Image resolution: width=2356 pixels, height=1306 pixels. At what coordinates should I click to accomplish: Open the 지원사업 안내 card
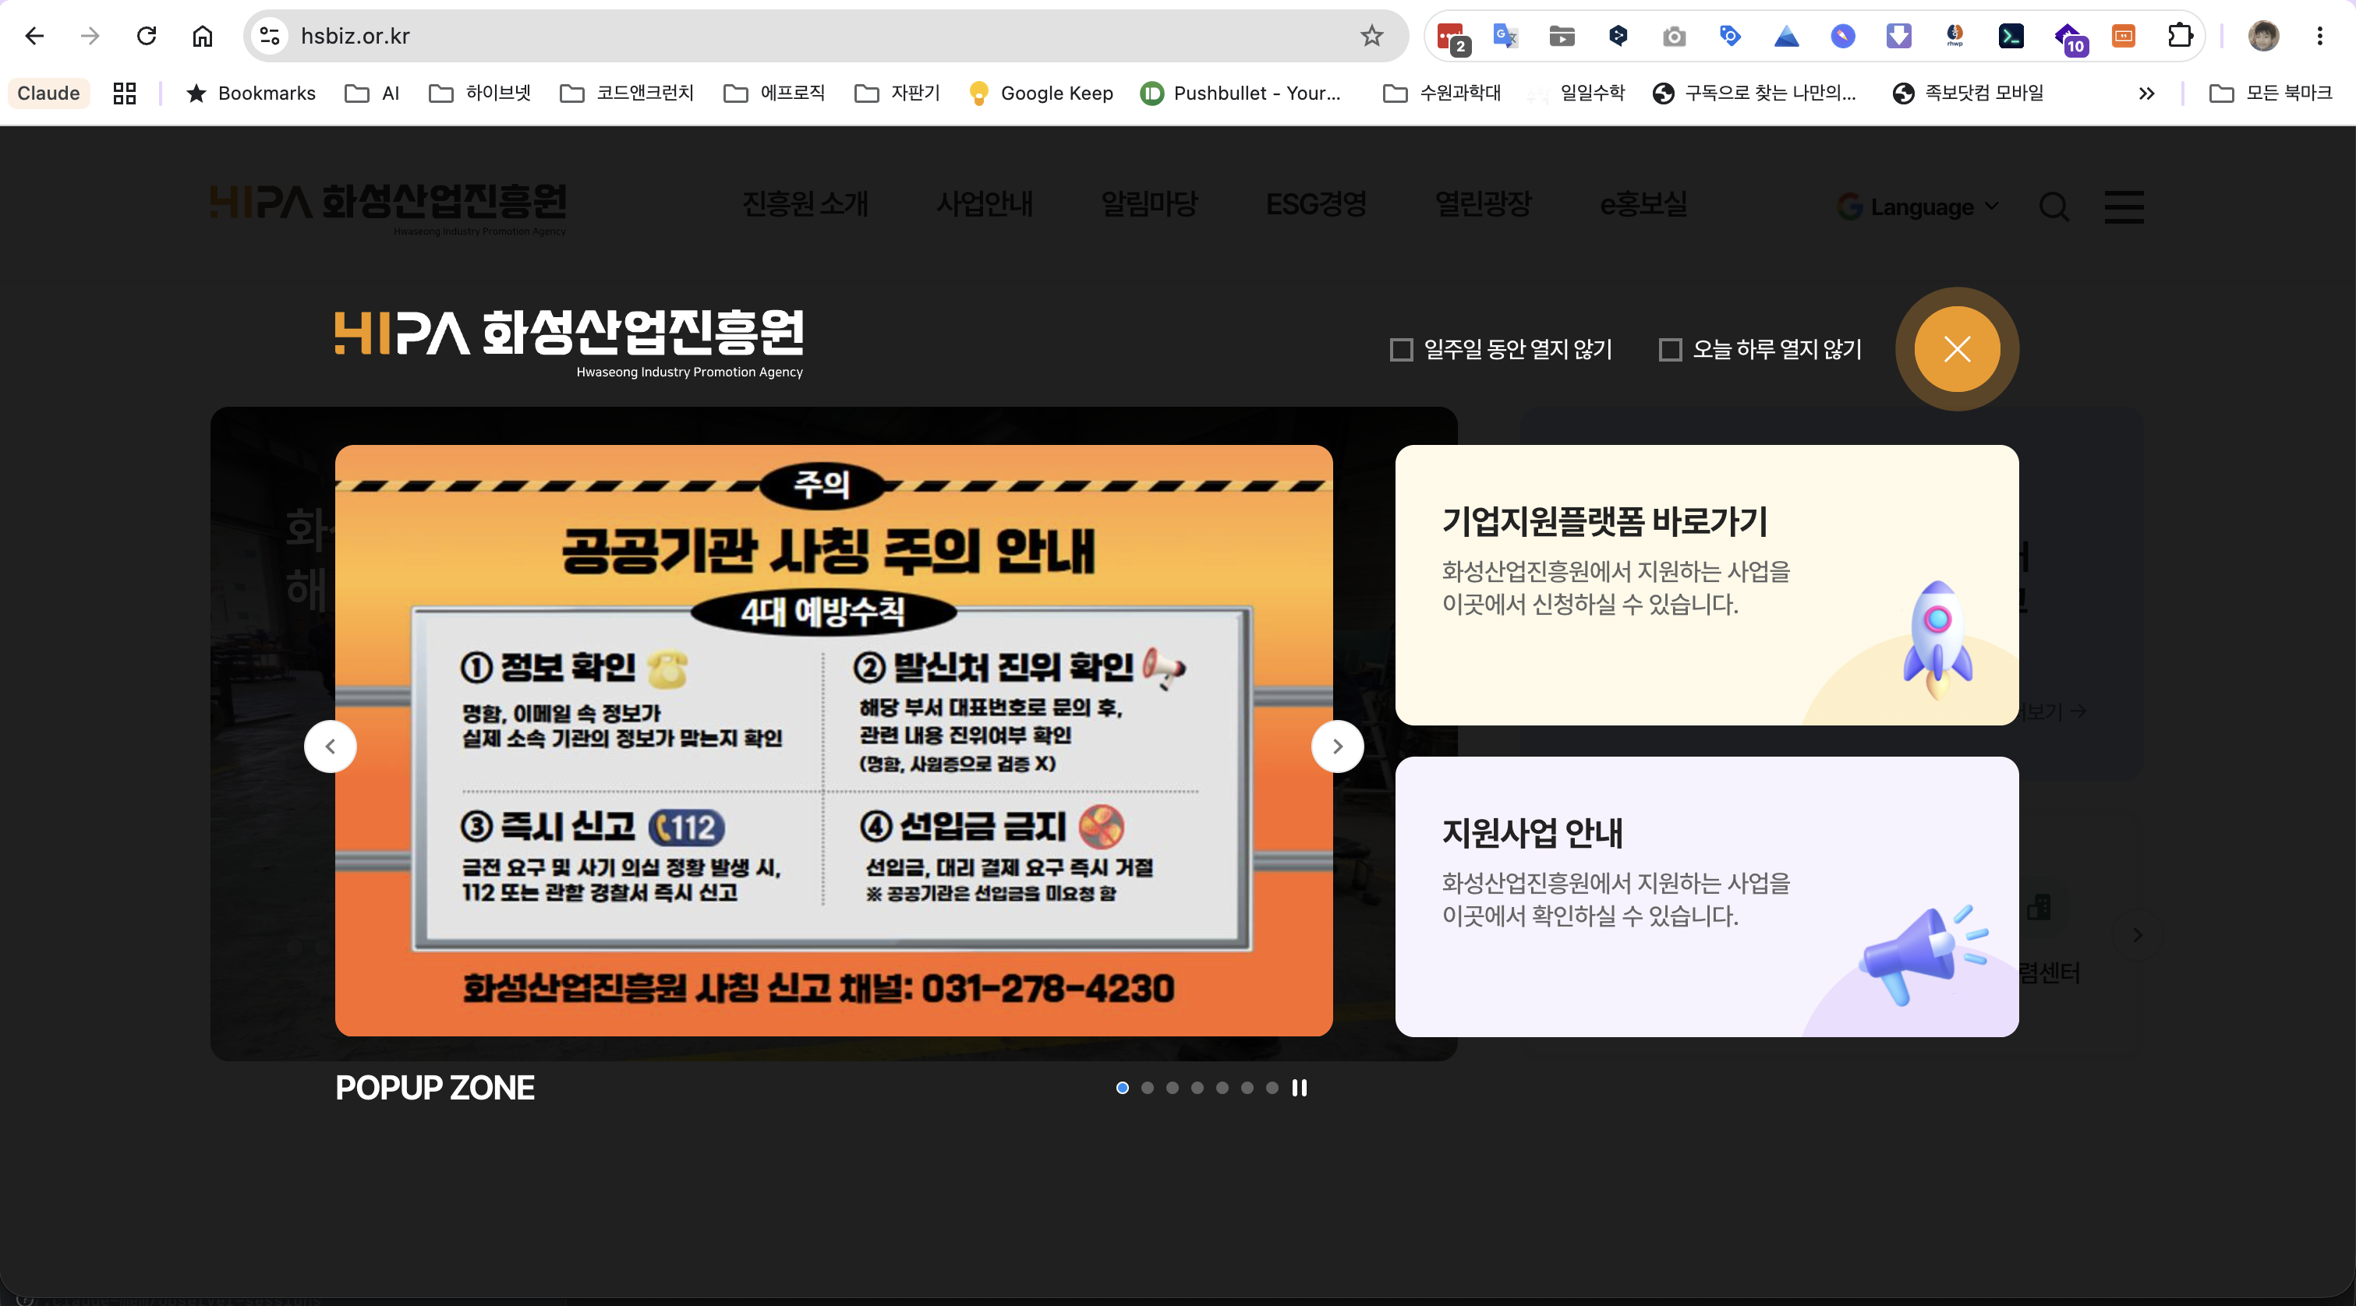click(1707, 897)
